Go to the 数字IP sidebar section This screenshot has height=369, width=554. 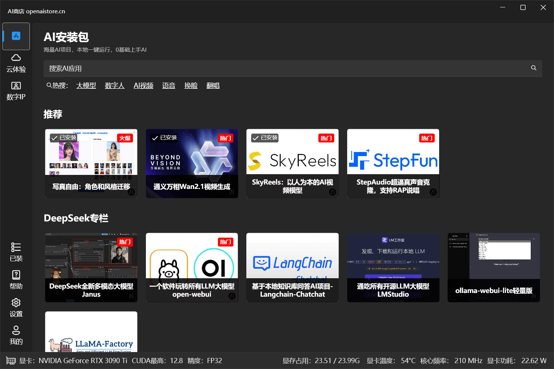tap(16, 92)
